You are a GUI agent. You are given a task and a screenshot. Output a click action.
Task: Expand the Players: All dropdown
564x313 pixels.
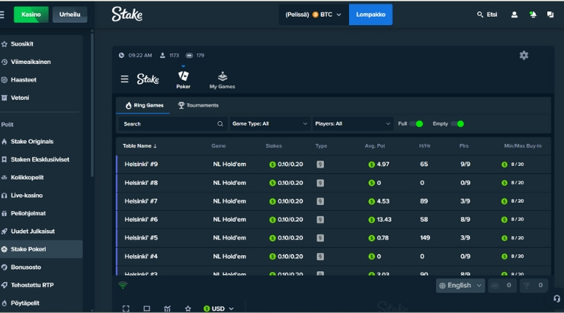[x=352, y=123]
